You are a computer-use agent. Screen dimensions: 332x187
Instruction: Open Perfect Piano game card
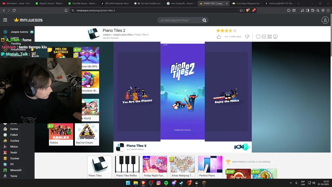[210, 167]
